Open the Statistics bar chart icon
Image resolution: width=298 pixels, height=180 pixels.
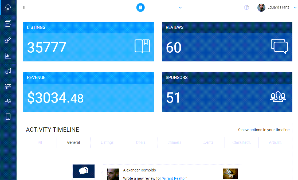point(8,56)
